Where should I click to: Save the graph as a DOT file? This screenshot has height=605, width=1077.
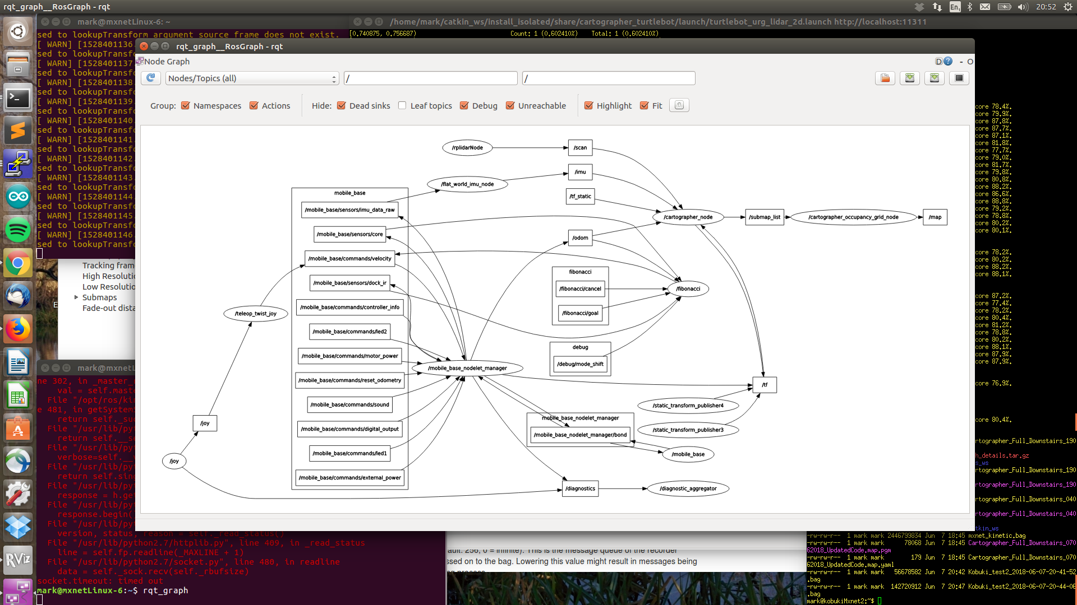[x=909, y=78]
